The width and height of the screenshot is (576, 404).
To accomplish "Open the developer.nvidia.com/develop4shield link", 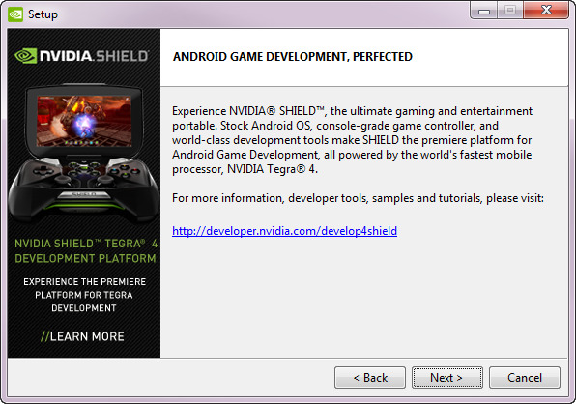I will coord(285,231).
